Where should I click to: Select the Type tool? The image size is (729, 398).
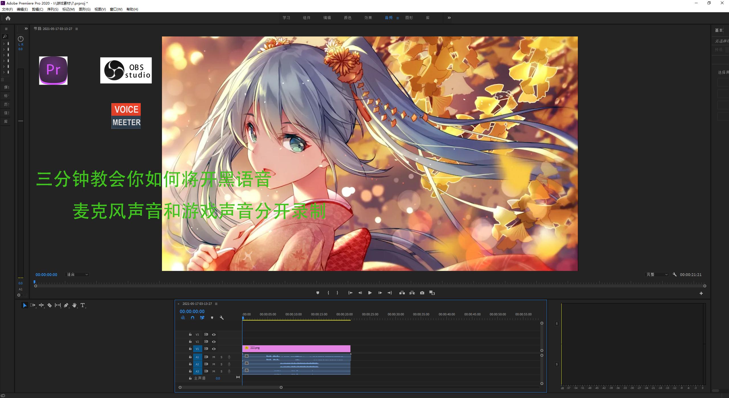pos(83,305)
